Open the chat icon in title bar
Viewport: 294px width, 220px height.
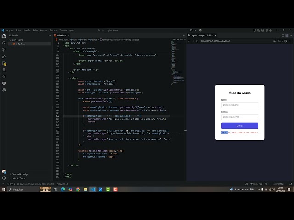[191, 30]
